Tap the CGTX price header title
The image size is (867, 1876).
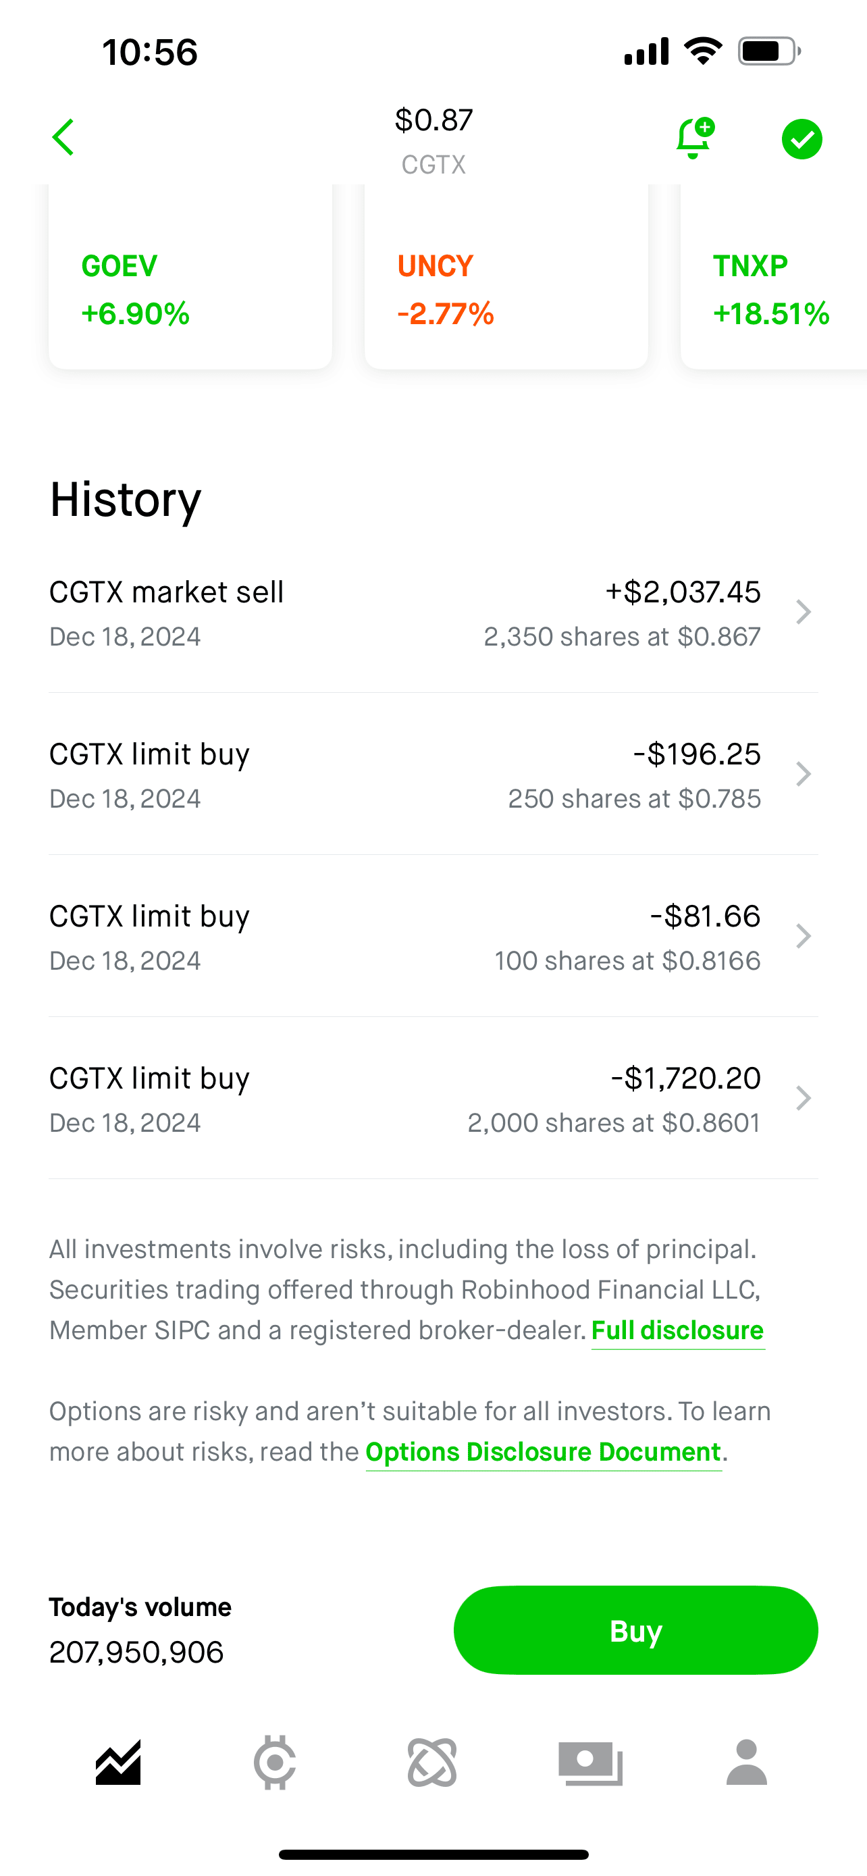point(434,140)
